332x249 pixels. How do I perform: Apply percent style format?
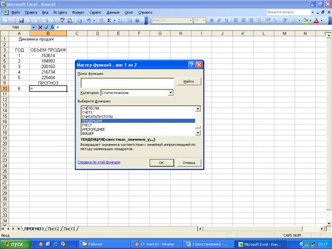(x=275, y=20)
